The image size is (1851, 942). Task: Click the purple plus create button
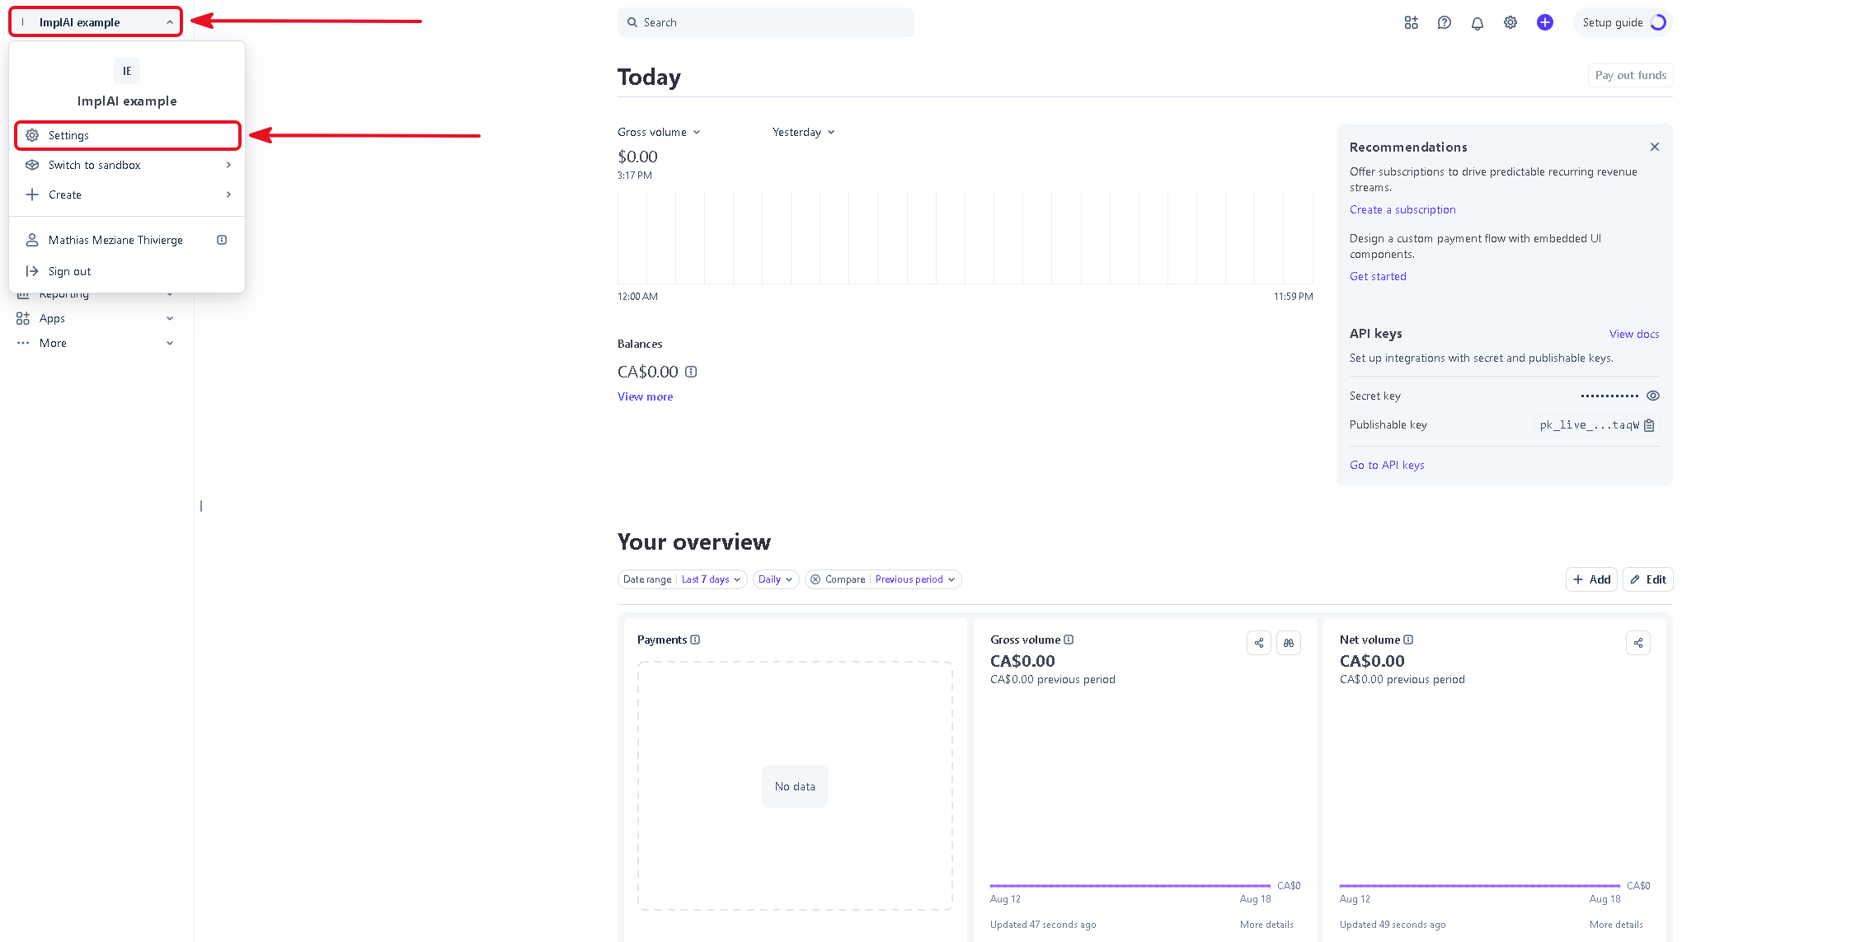[1544, 22]
